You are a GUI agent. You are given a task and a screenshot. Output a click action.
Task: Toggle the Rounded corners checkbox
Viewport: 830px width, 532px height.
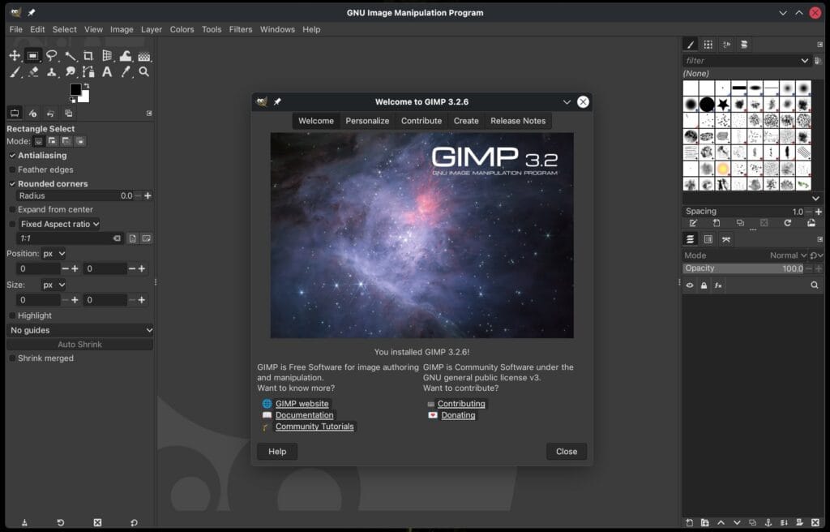pos(12,183)
